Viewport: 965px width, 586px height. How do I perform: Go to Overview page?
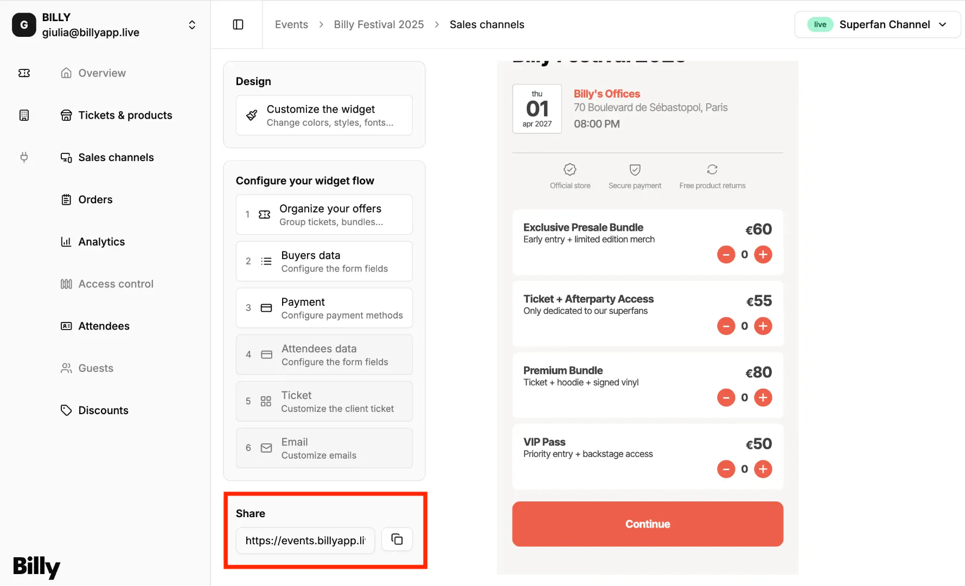tap(93, 73)
